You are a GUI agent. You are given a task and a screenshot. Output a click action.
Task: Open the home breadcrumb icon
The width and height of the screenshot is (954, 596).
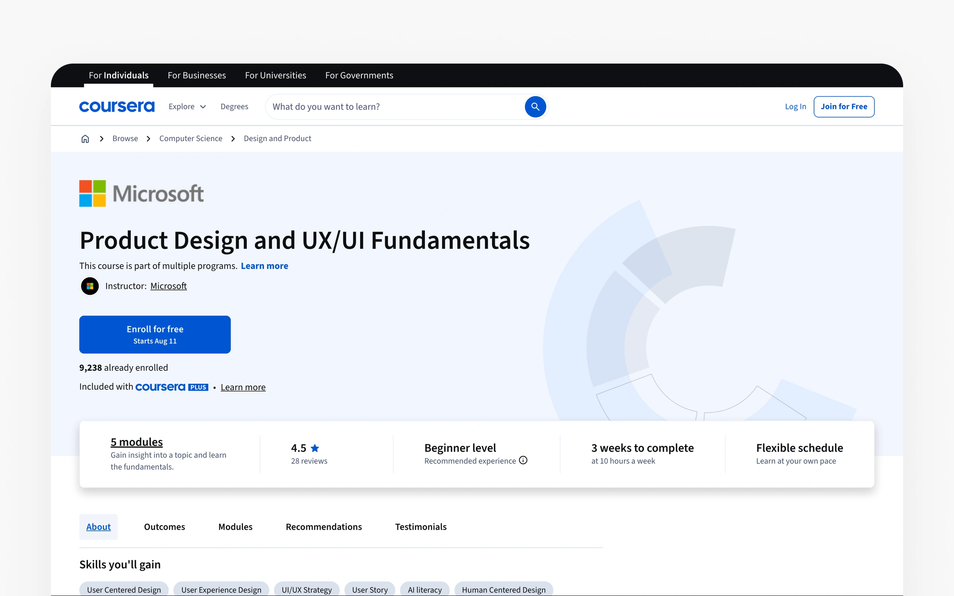click(x=85, y=139)
